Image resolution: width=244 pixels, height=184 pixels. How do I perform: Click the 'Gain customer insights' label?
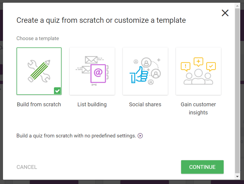(x=198, y=108)
